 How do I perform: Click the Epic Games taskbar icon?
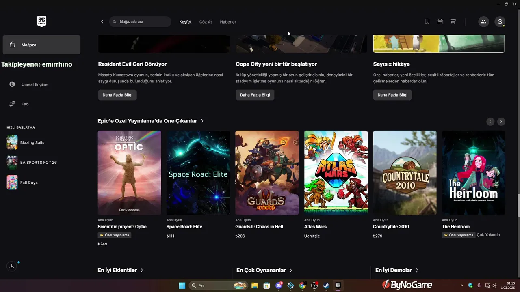[x=338, y=286]
